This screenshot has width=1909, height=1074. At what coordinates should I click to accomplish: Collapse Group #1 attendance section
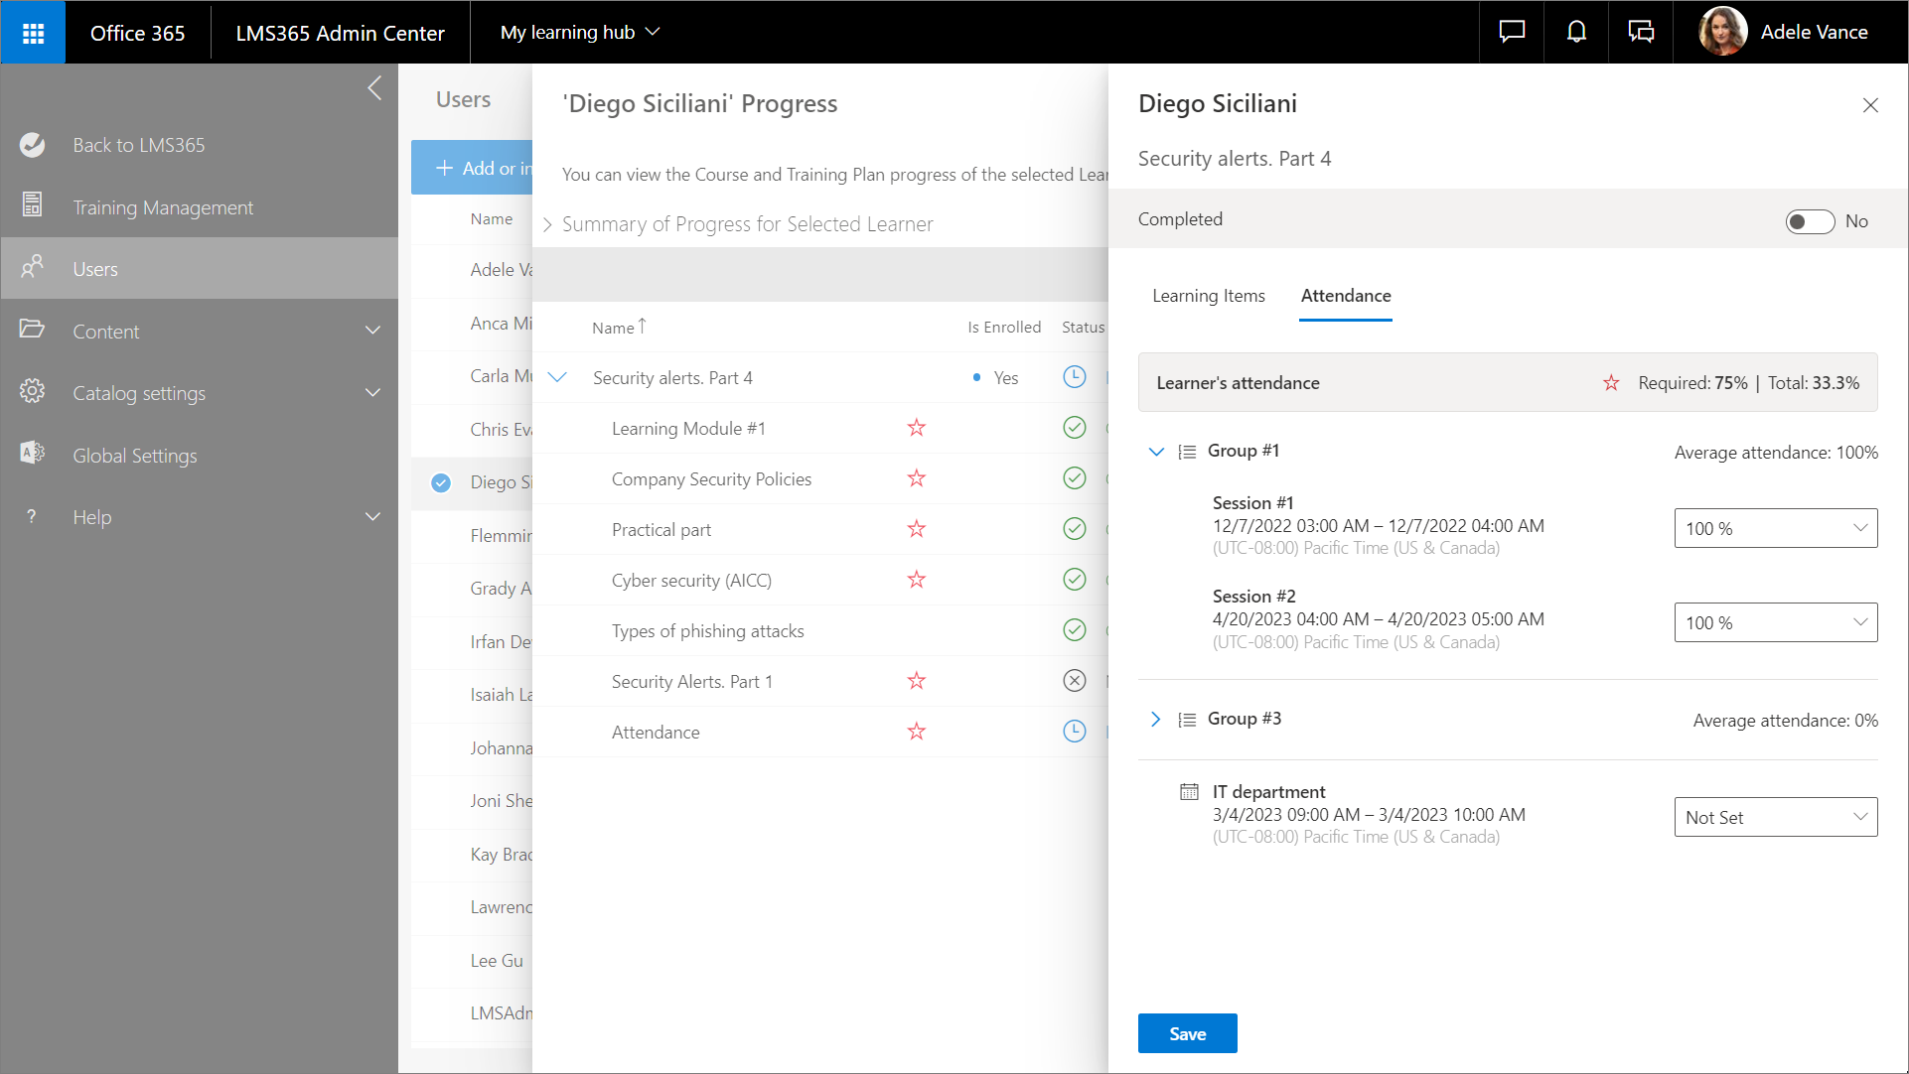click(x=1155, y=452)
